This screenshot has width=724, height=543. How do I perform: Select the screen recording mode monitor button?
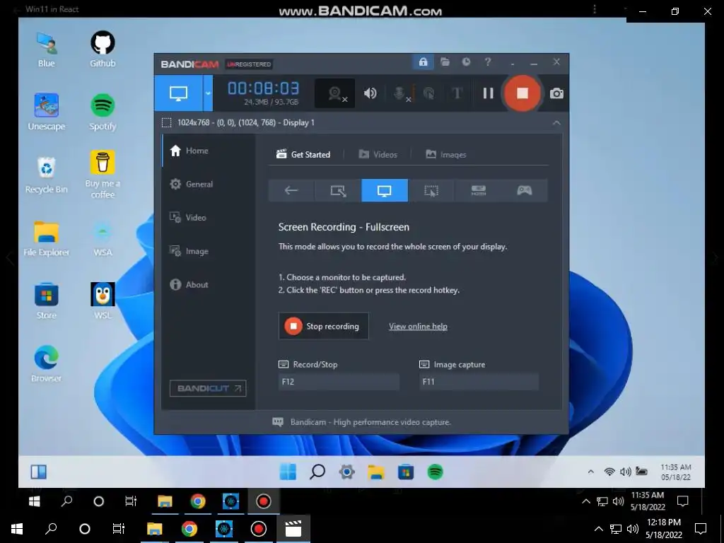coord(179,93)
